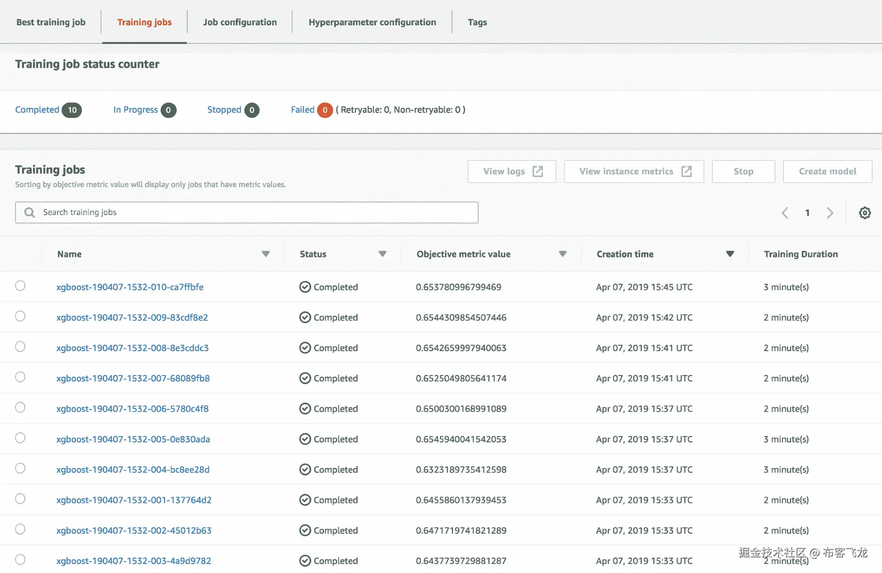The image size is (882, 573).
Task: Sort by Creation time arrow
Action: [730, 254]
